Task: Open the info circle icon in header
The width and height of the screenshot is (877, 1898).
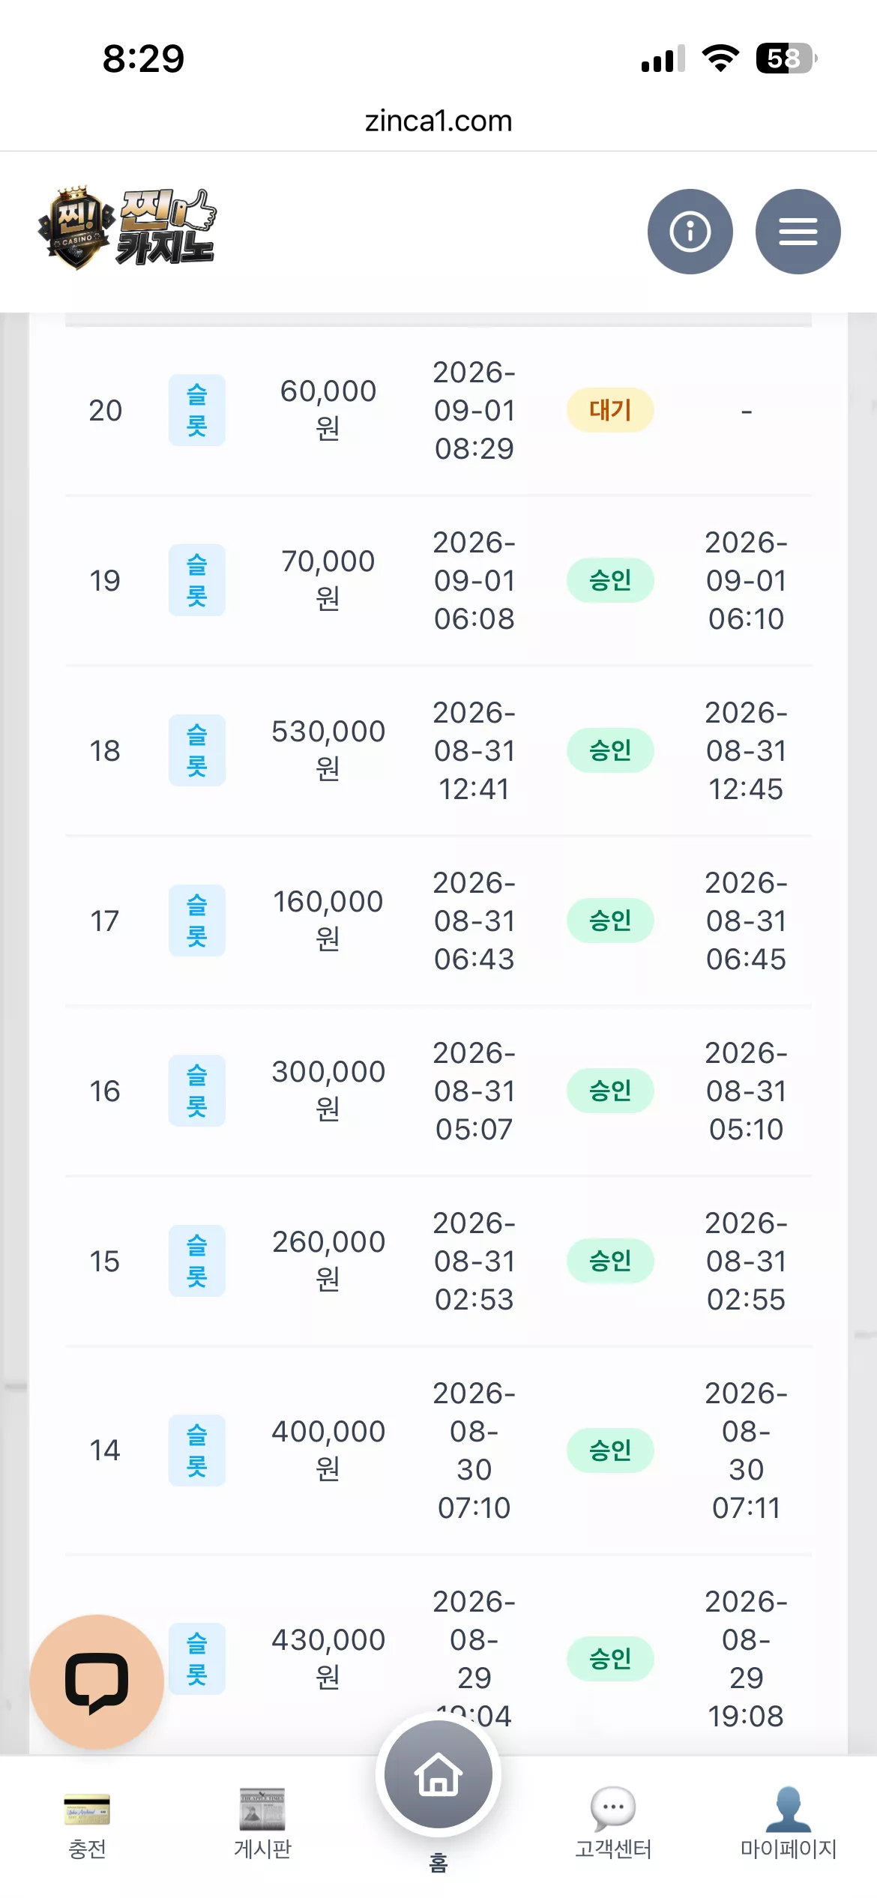Action: coord(690,231)
